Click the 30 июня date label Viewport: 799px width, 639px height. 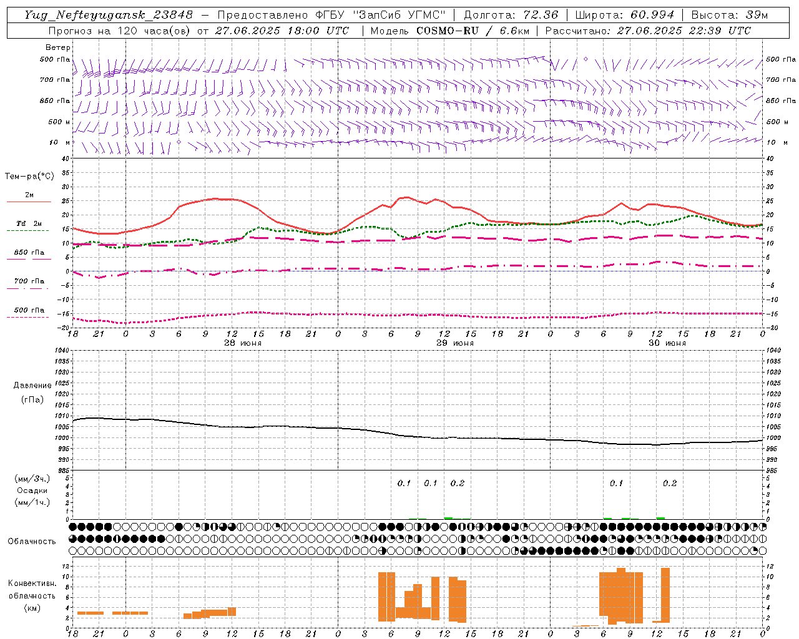(x=667, y=343)
